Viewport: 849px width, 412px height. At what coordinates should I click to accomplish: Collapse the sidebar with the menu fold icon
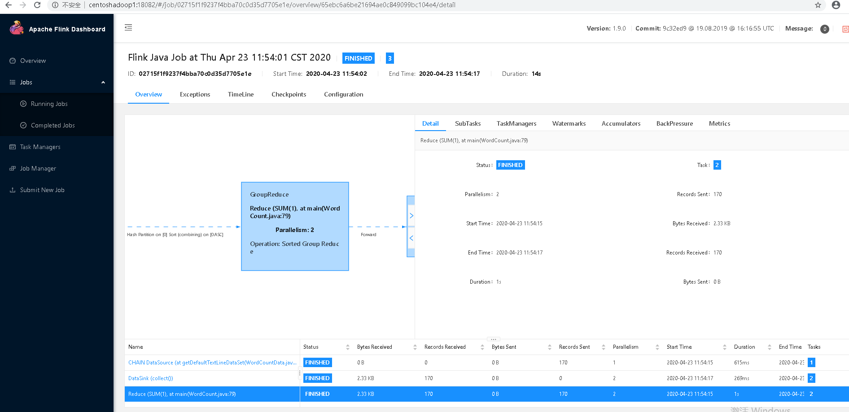click(128, 27)
